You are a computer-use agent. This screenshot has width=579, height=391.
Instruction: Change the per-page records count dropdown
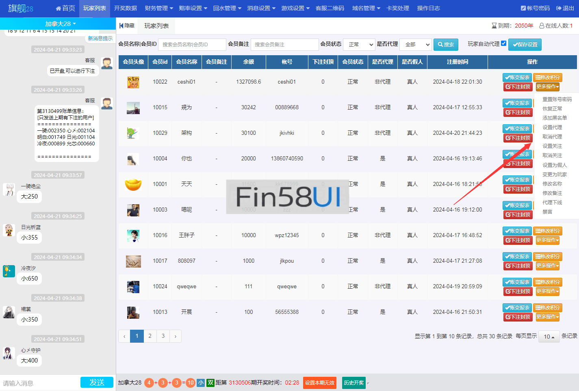pyautogui.click(x=549, y=337)
